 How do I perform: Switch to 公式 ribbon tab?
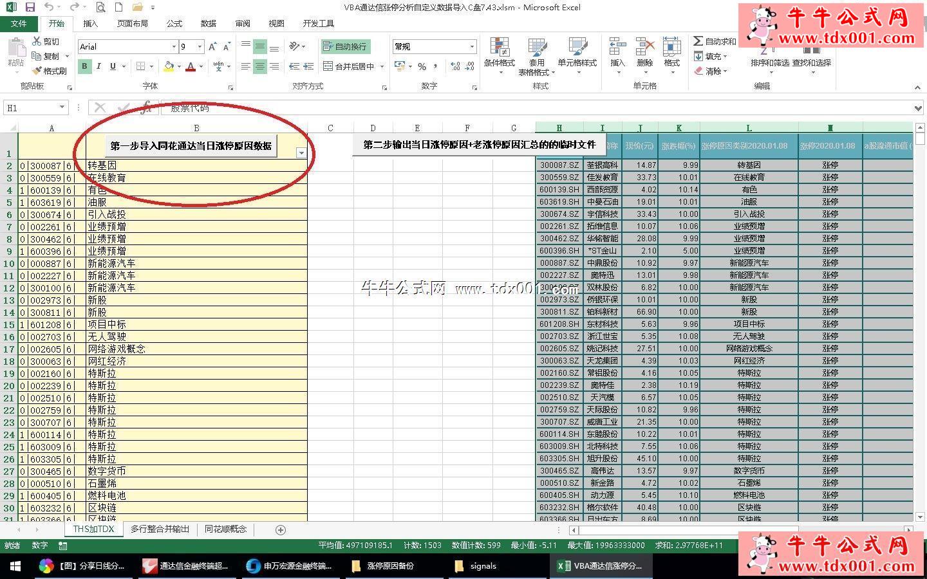point(174,23)
